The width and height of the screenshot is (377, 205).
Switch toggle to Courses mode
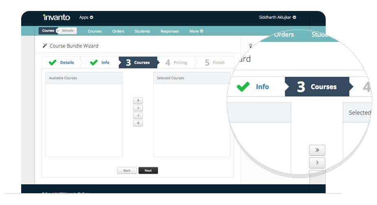(x=48, y=31)
